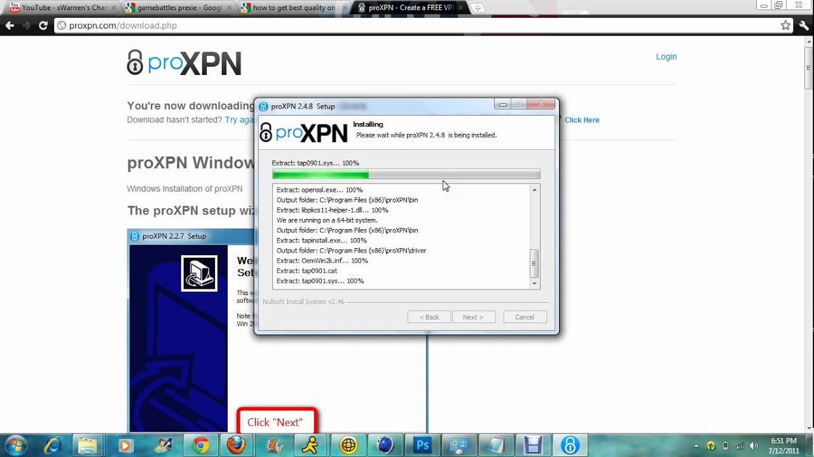Open AIM running man icon in taskbar
814x457 pixels.
pyautogui.click(x=310, y=446)
